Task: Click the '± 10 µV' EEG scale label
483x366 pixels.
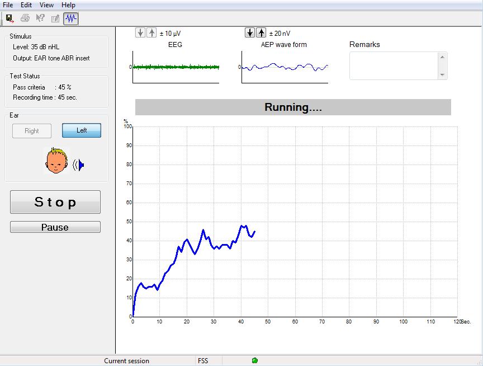Action: (170, 34)
